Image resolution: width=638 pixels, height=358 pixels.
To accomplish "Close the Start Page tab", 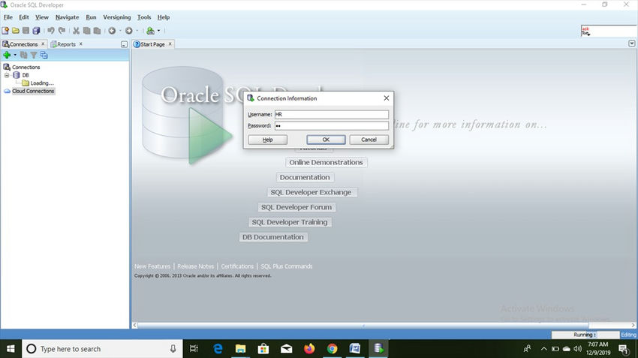I will [170, 44].
